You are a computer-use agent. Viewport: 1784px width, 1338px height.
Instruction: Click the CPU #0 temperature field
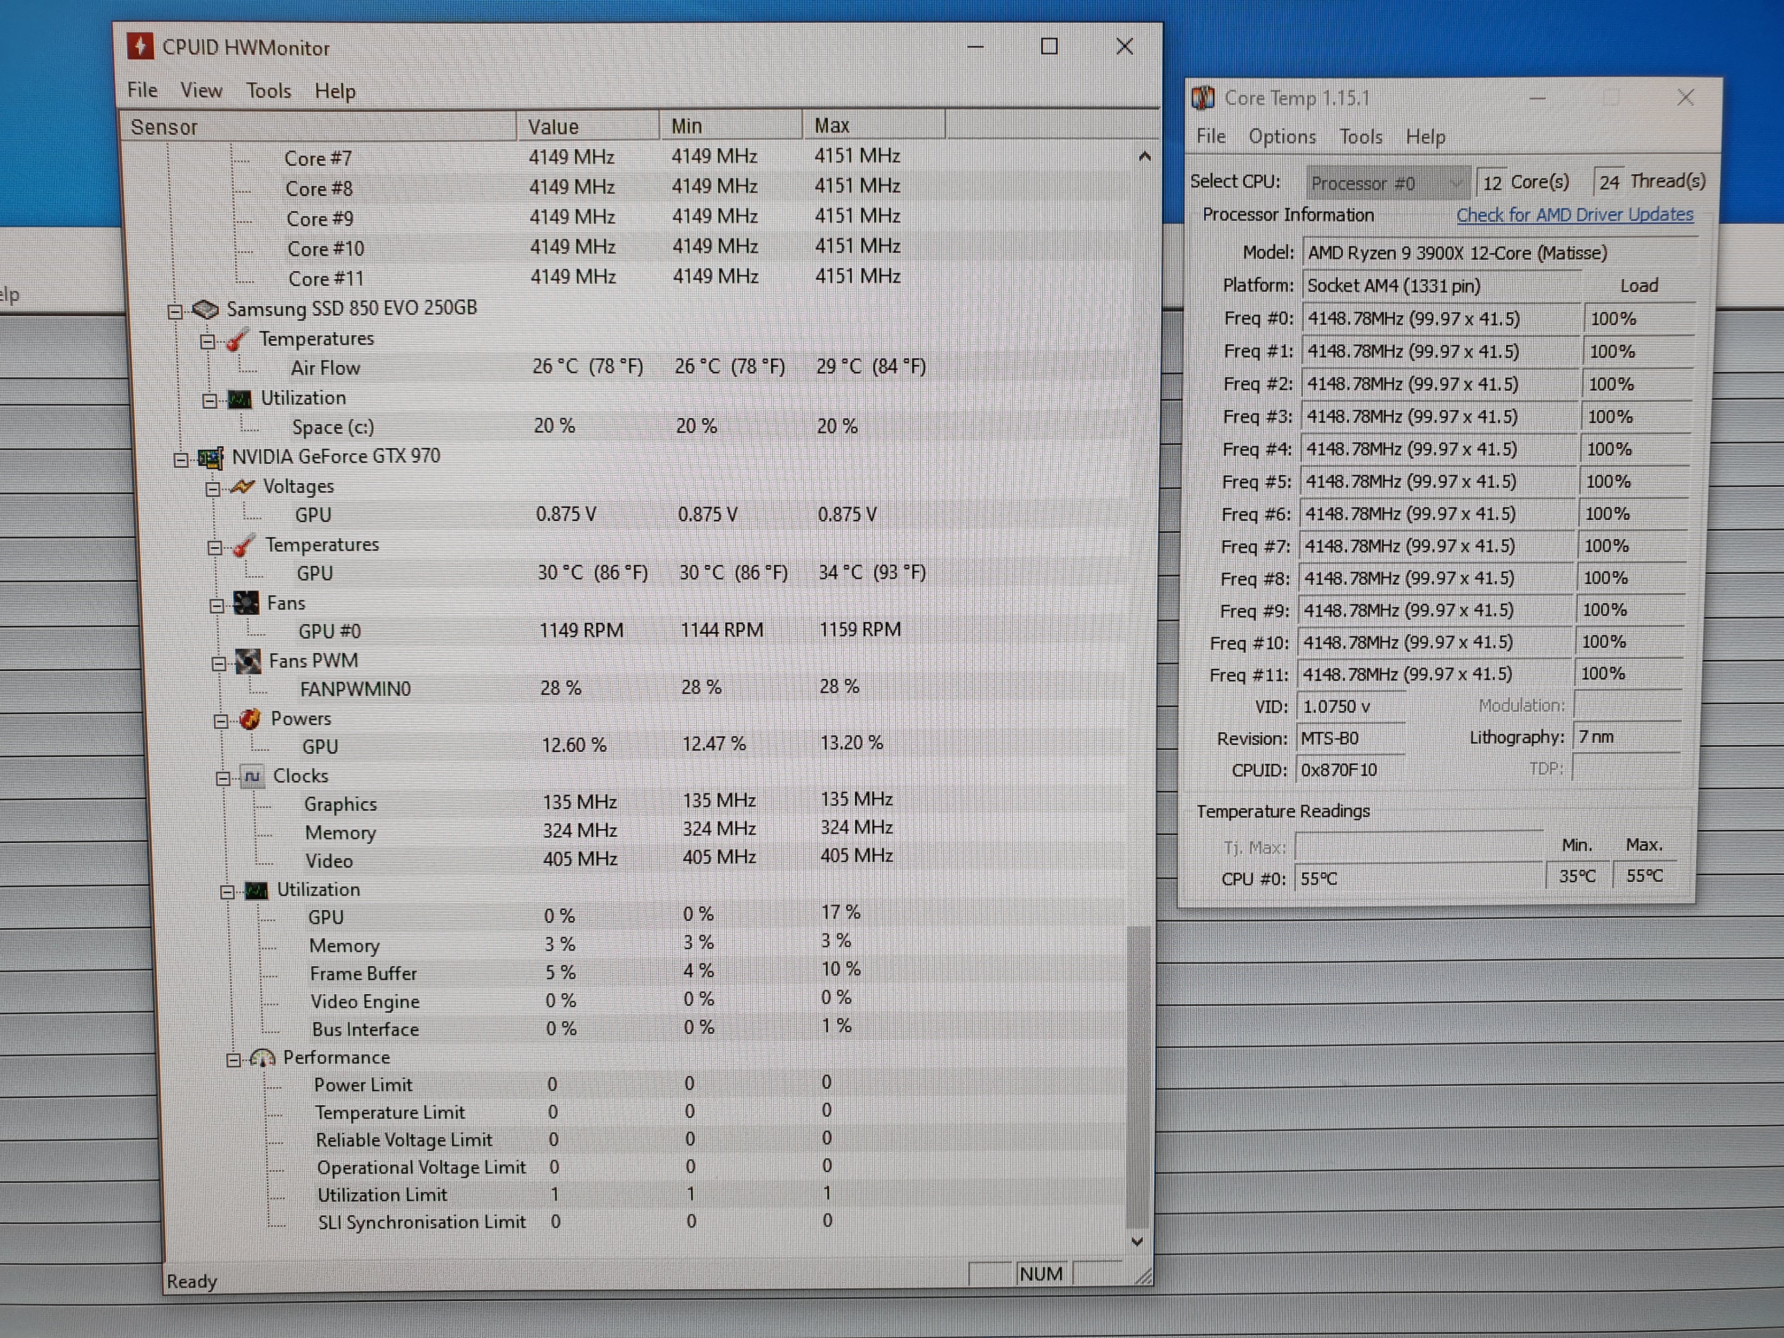1419,878
